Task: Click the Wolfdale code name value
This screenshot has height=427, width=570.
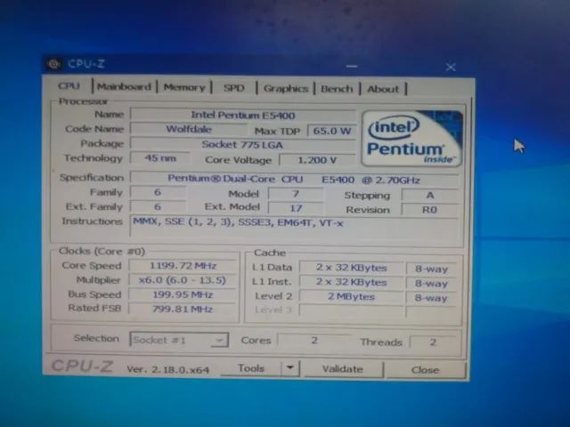Action: tap(189, 129)
